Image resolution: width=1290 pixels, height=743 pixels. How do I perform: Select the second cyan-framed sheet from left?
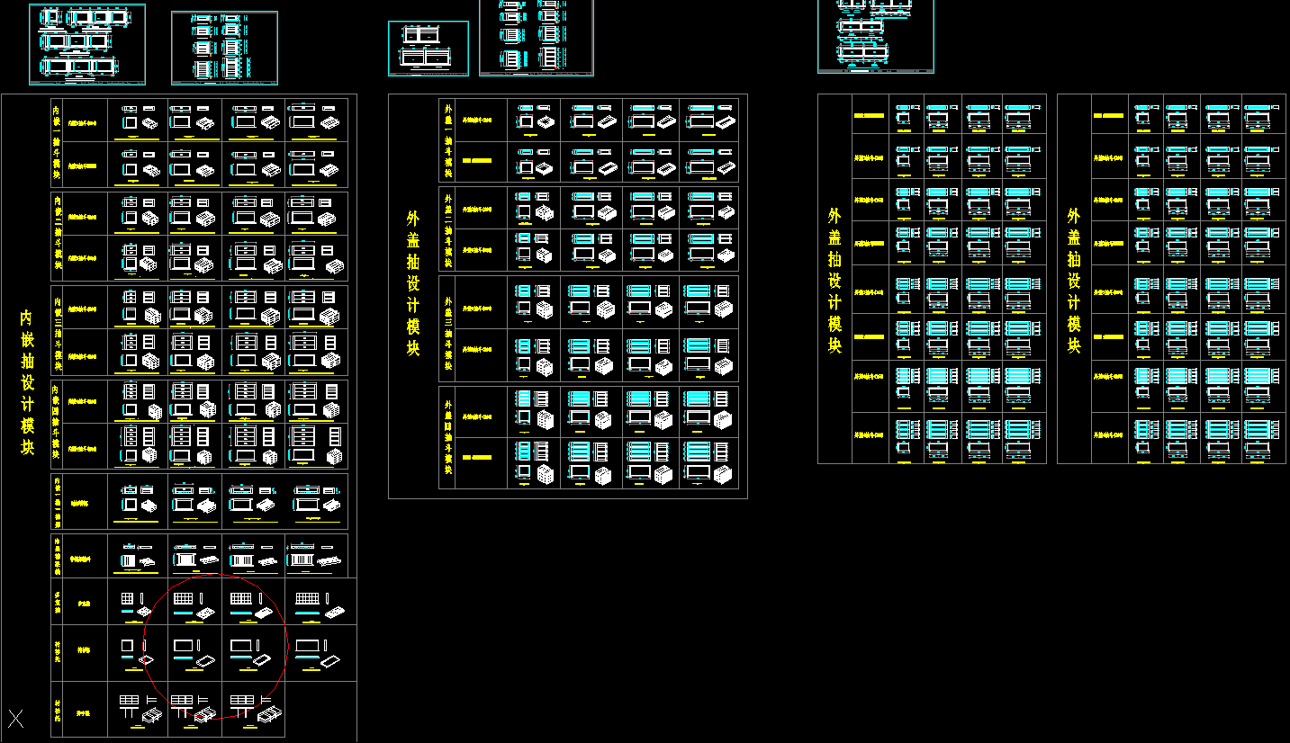click(224, 48)
